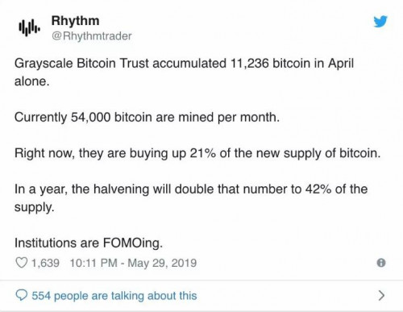Click the speech bubble conversation icon
This screenshot has height=312, width=403.
click(x=22, y=295)
